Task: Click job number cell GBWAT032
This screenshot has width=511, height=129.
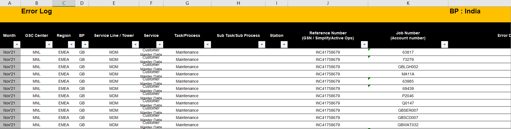Action: (x=408, y=125)
